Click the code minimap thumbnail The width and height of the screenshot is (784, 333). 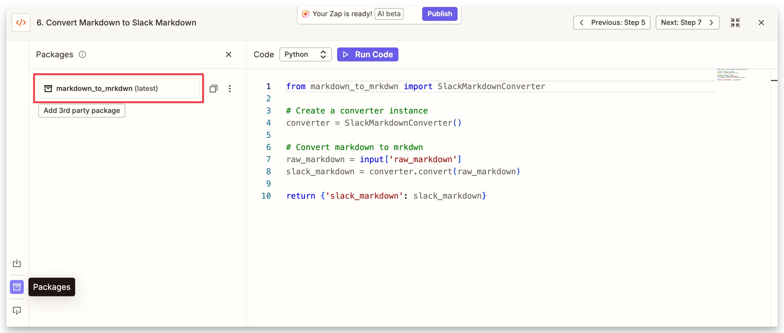(732, 75)
